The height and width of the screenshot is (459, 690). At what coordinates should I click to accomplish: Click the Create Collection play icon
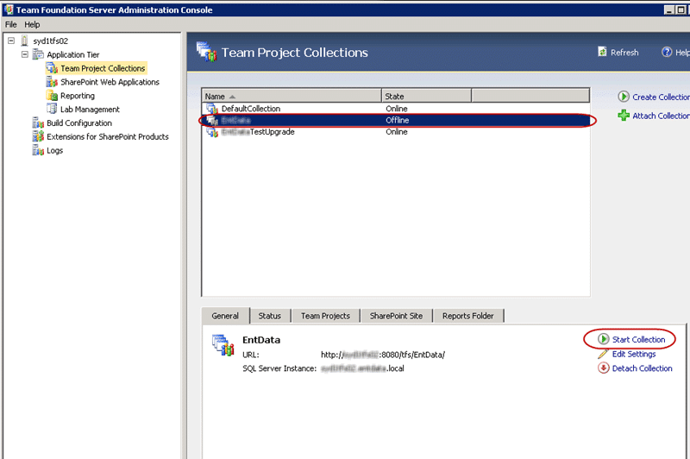[x=623, y=97]
